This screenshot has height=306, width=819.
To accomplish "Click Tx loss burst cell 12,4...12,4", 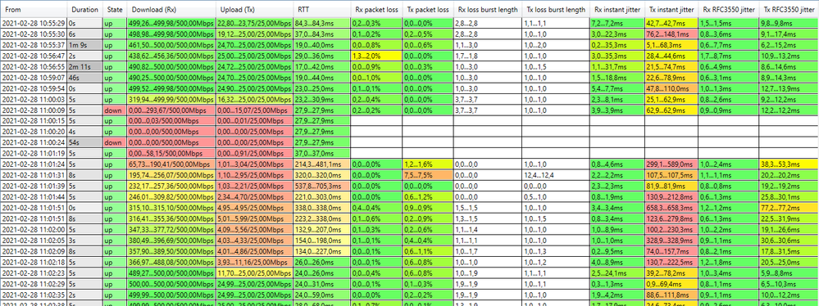I will 556,176.
